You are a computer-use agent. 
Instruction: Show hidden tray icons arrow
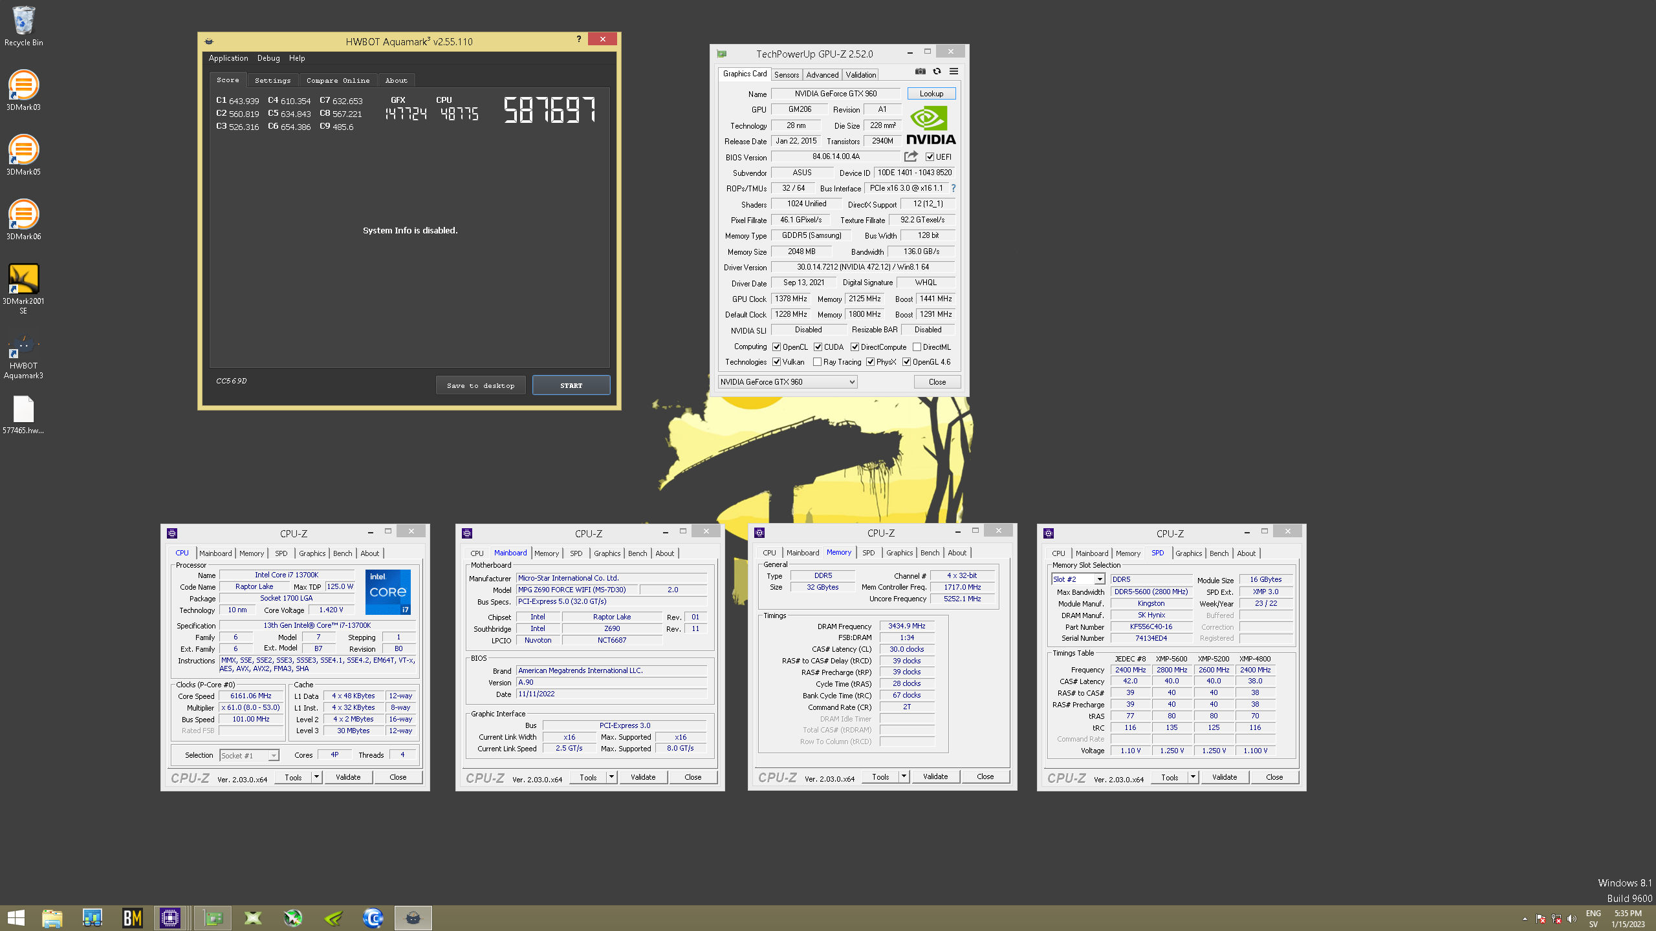coord(1525,919)
